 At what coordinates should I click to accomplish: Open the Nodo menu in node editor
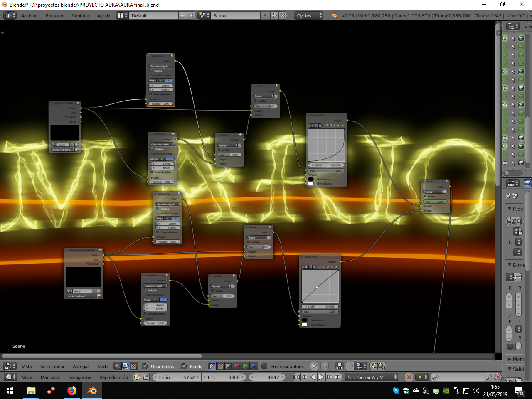click(103, 367)
